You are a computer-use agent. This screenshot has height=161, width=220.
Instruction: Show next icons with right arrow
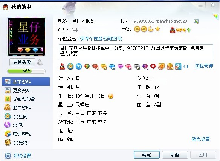point(188,67)
